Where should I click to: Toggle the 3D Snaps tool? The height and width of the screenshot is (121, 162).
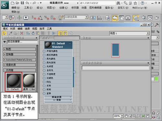(x=34, y=18)
